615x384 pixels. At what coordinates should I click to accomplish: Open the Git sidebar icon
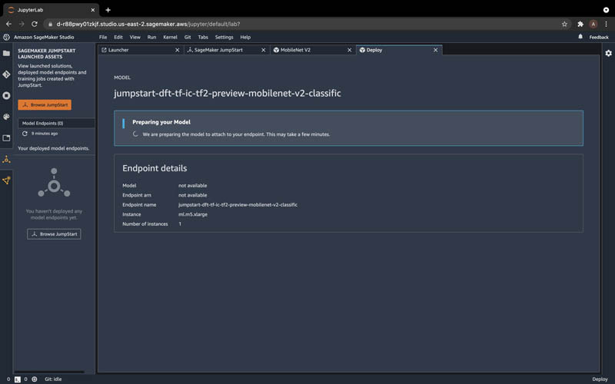[x=6, y=74]
